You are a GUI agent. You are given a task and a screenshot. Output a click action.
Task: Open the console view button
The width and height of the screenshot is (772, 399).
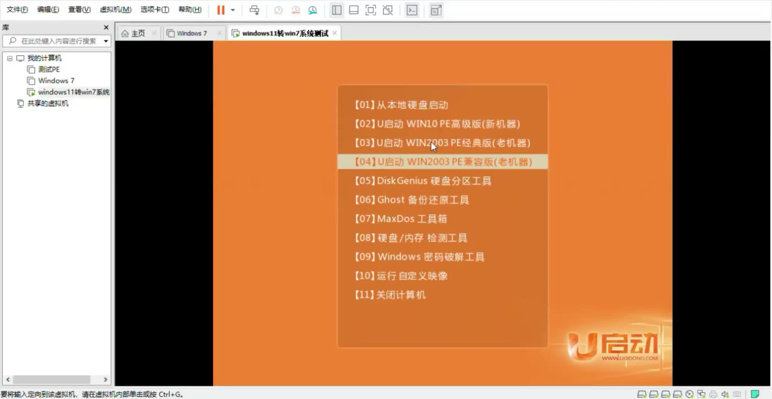pos(412,10)
